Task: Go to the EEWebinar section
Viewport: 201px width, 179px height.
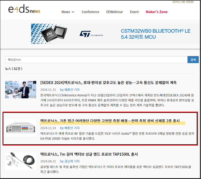Action: 115,12
